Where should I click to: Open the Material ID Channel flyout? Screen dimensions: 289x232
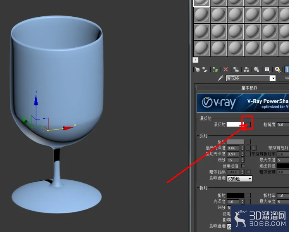(267, 69)
